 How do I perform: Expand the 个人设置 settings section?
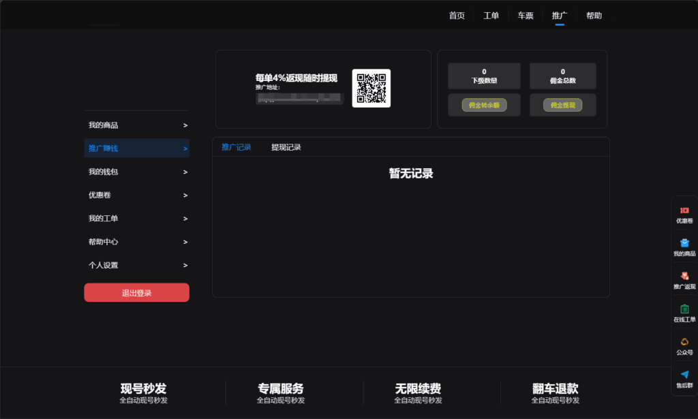136,265
